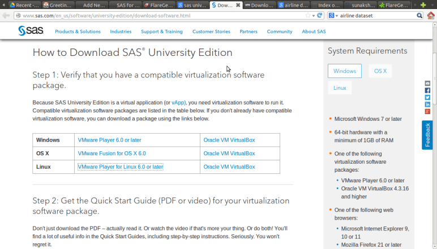Switch to the Greetings tab
437x249 pixels.
[58, 5]
